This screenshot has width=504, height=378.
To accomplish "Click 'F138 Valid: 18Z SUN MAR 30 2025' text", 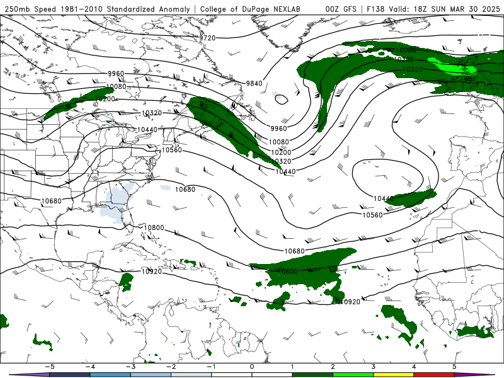I will point(433,9).
